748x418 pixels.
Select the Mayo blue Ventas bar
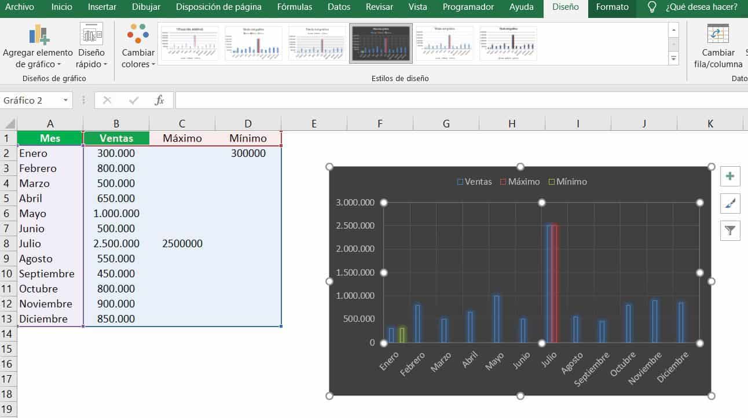tap(497, 319)
